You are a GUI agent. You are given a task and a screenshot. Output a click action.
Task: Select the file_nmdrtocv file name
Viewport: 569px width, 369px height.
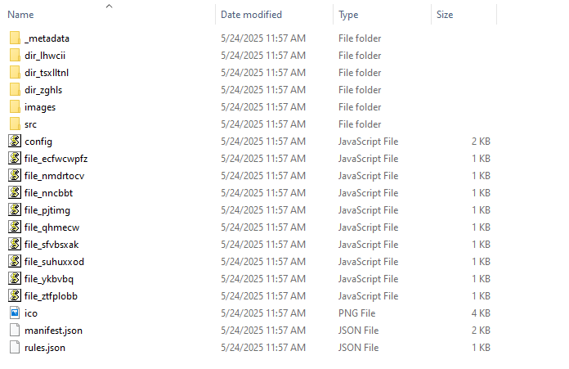pos(55,176)
